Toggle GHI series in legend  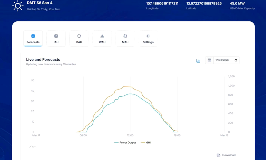146,143
